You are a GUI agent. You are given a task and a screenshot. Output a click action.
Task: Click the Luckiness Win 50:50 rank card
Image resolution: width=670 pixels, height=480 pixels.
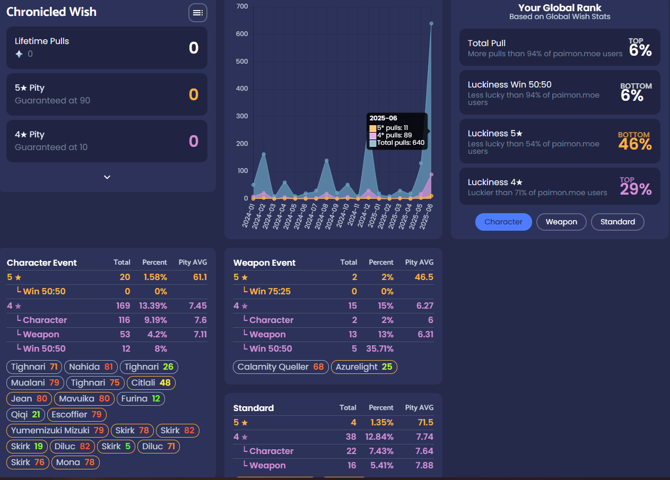pyautogui.click(x=560, y=92)
